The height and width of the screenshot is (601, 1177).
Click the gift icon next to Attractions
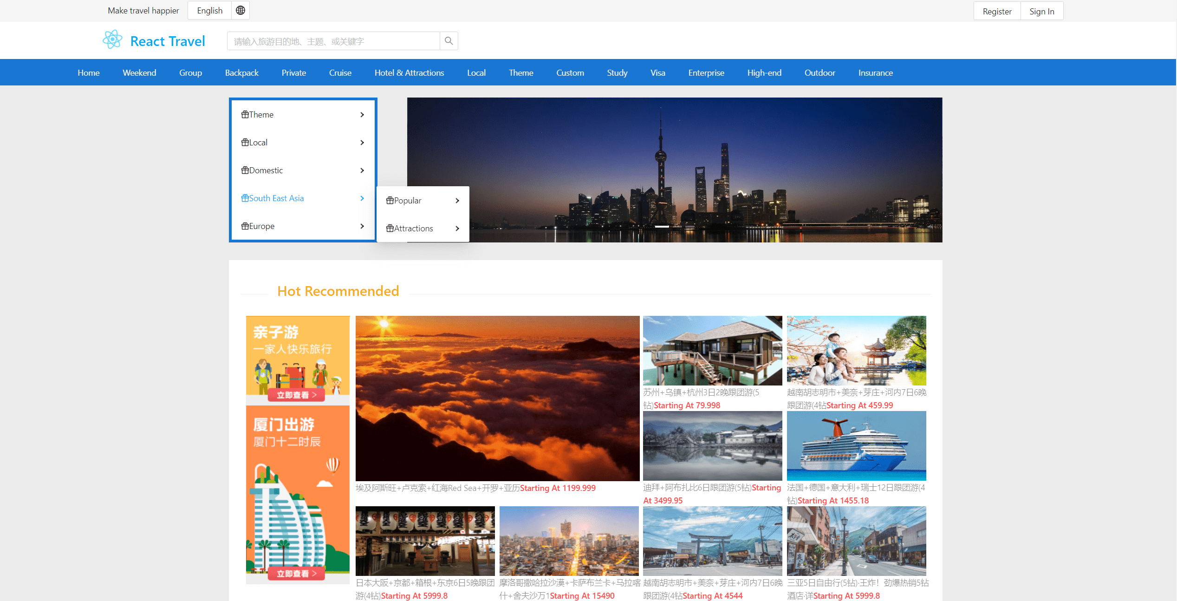[390, 228]
